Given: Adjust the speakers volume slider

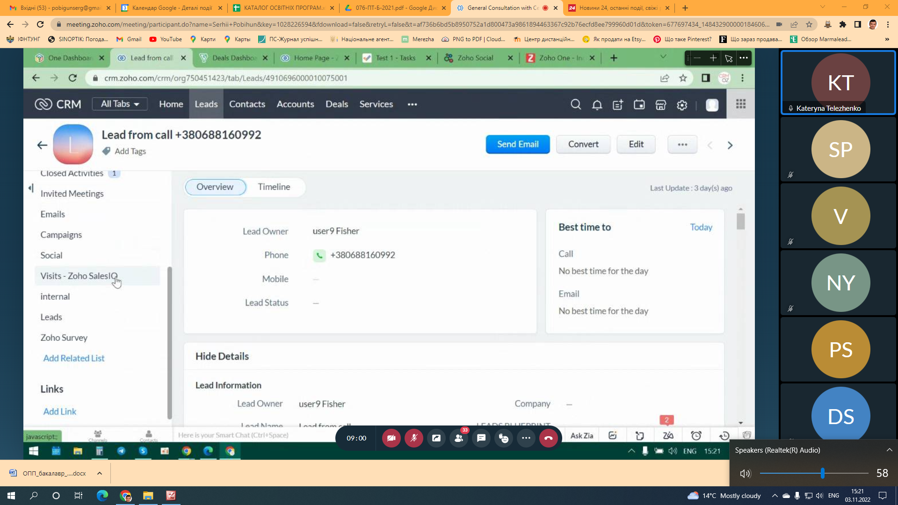Looking at the screenshot, I should [822, 473].
